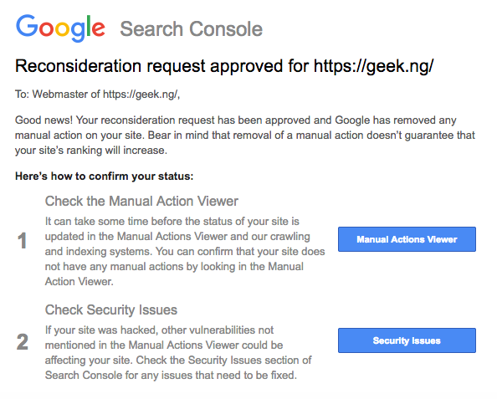Select the step number 1 marker
This screenshot has height=399, width=497.
click(22, 241)
